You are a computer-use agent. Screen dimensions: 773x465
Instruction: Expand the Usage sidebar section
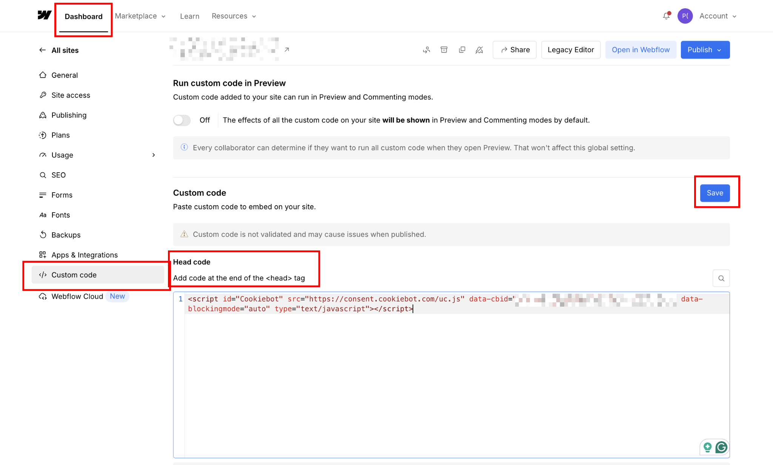[154, 155]
